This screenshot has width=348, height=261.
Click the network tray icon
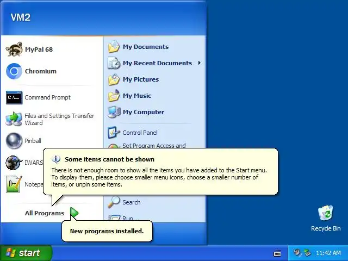308,253
